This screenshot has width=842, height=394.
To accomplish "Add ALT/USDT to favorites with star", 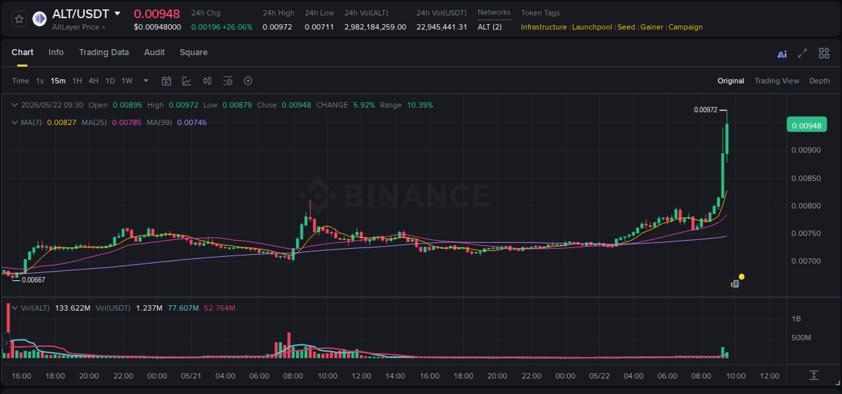I will point(20,19).
